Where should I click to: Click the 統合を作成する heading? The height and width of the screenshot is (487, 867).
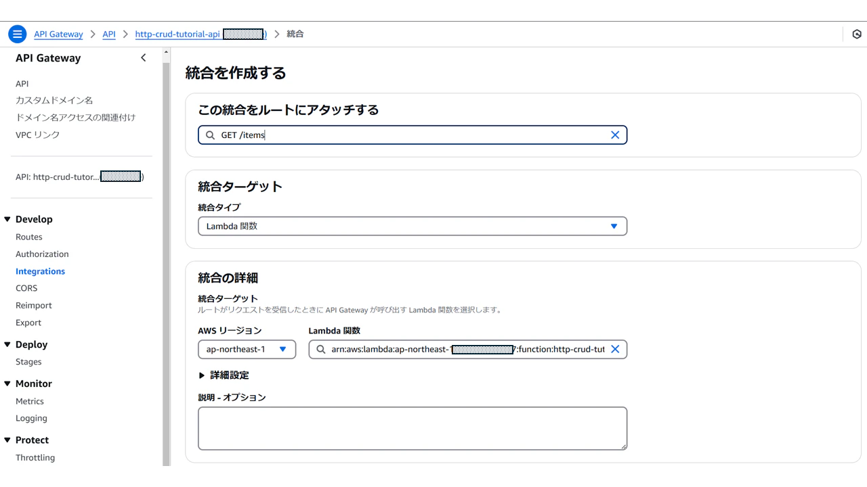(236, 73)
